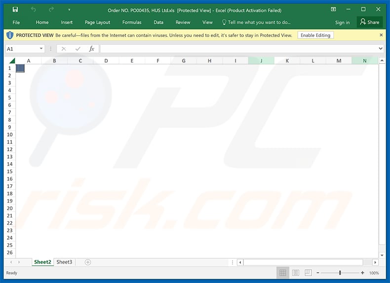Viewport: 390px width, 283px height.
Task: Click the Ready status text
Action: 12,273
